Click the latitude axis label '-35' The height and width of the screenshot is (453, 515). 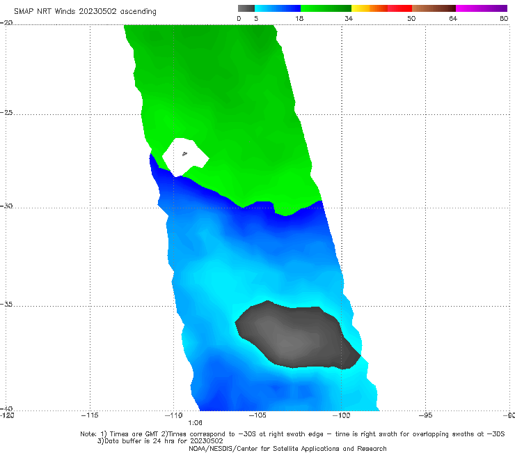[x=6, y=305]
